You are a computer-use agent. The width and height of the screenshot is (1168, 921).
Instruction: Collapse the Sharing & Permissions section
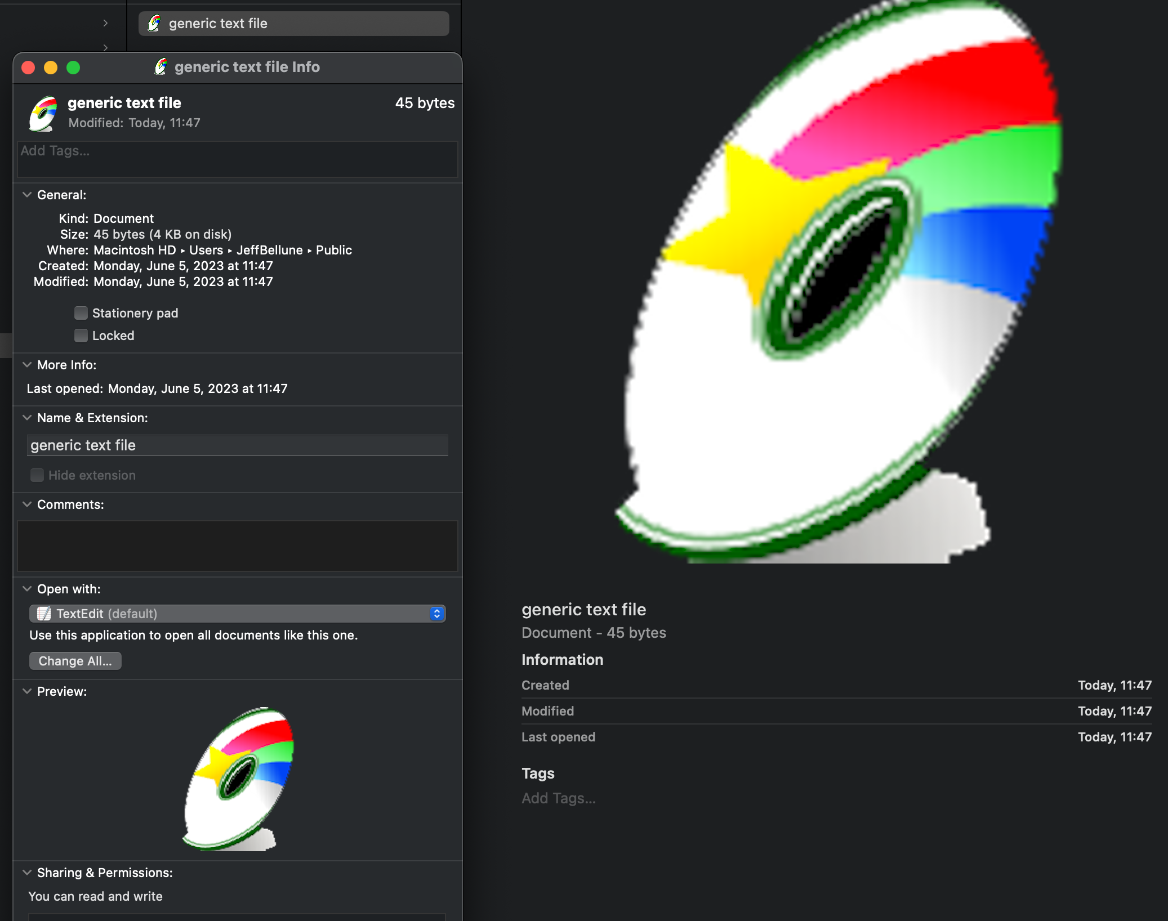tap(27, 873)
